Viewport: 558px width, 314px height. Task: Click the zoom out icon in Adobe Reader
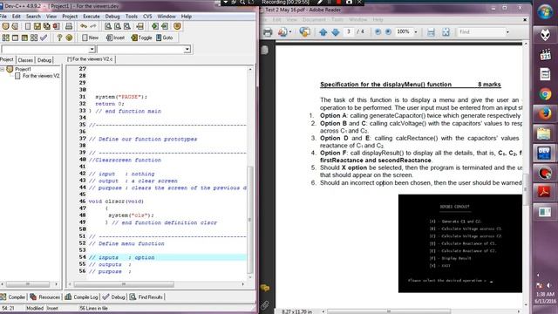click(378, 32)
